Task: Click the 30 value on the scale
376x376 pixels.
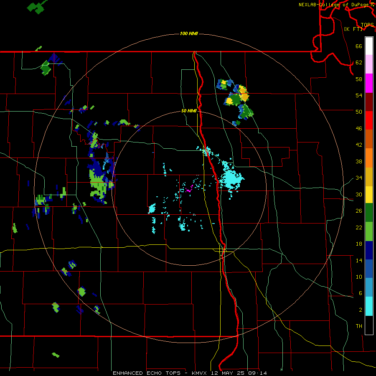Action: pos(359,194)
